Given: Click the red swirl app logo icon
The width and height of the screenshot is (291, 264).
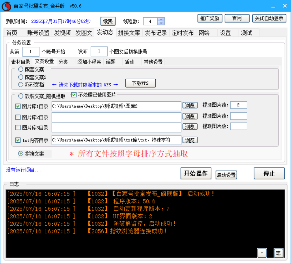Looking at the screenshot, I should point(6,6).
